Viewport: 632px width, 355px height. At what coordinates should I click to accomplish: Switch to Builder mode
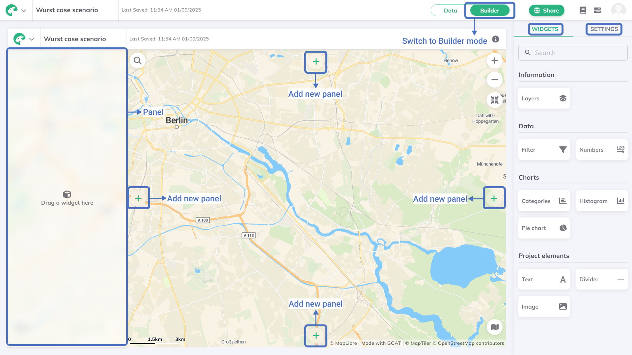click(x=489, y=11)
